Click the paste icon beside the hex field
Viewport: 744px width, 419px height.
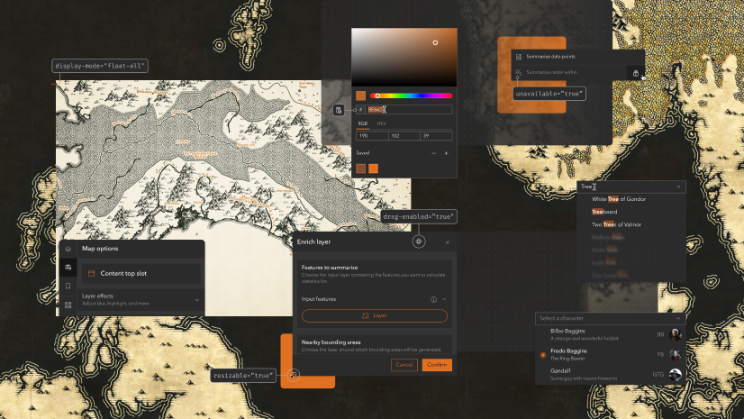coord(339,110)
